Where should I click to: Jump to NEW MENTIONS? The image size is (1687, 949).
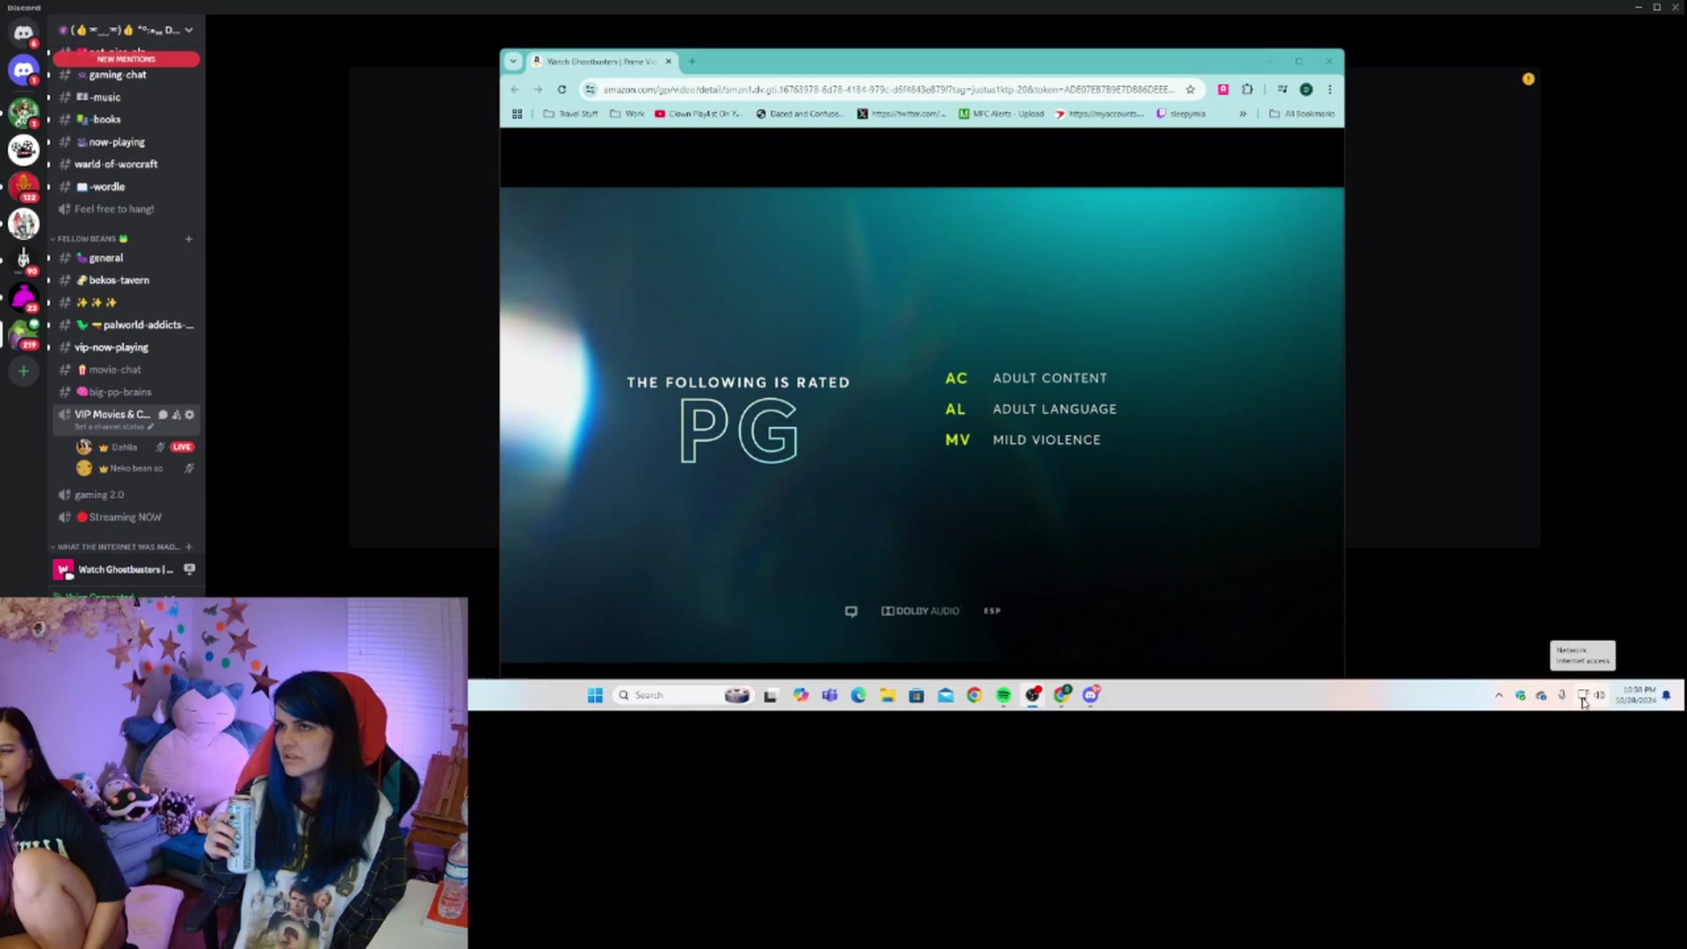126,59
